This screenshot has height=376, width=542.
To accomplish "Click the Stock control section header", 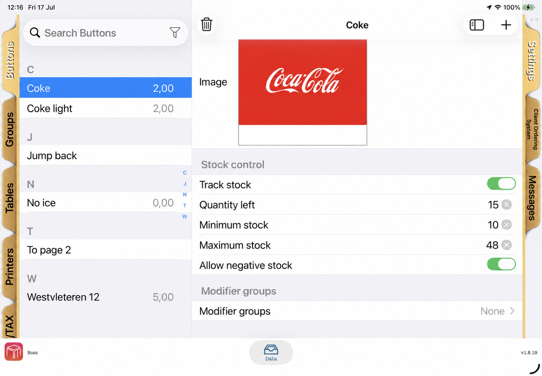I will click(233, 164).
